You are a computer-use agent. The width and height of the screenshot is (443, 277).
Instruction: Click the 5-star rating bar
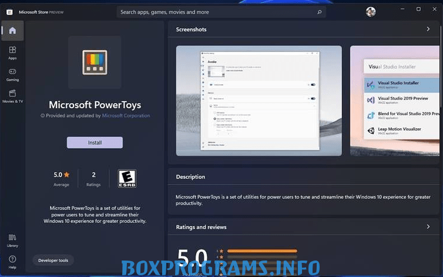click(x=262, y=251)
